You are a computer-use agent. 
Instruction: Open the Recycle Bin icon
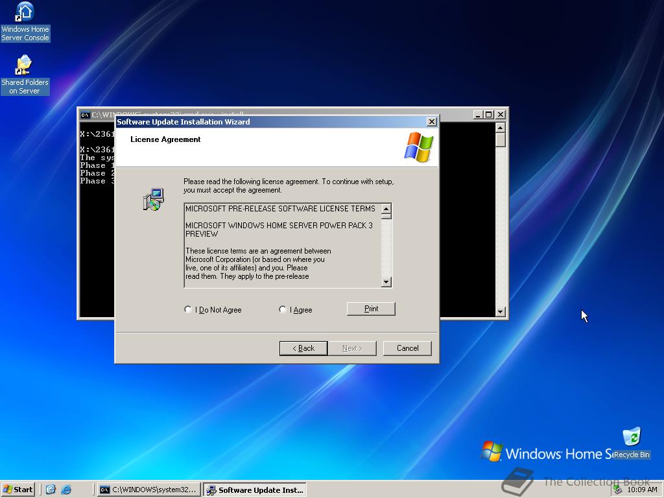632,443
